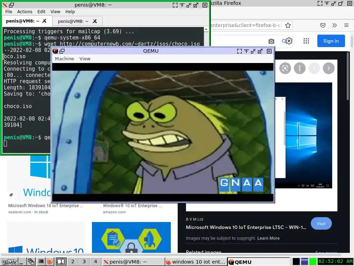Bookmark page with star icon in Firefox
This screenshot has width=354, height=266.
pyautogui.click(x=288, y=25)
